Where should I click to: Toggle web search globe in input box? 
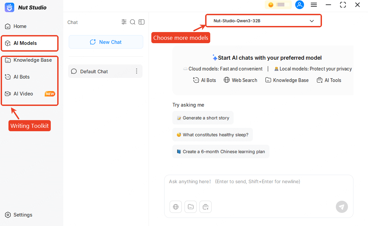(176, 207)
